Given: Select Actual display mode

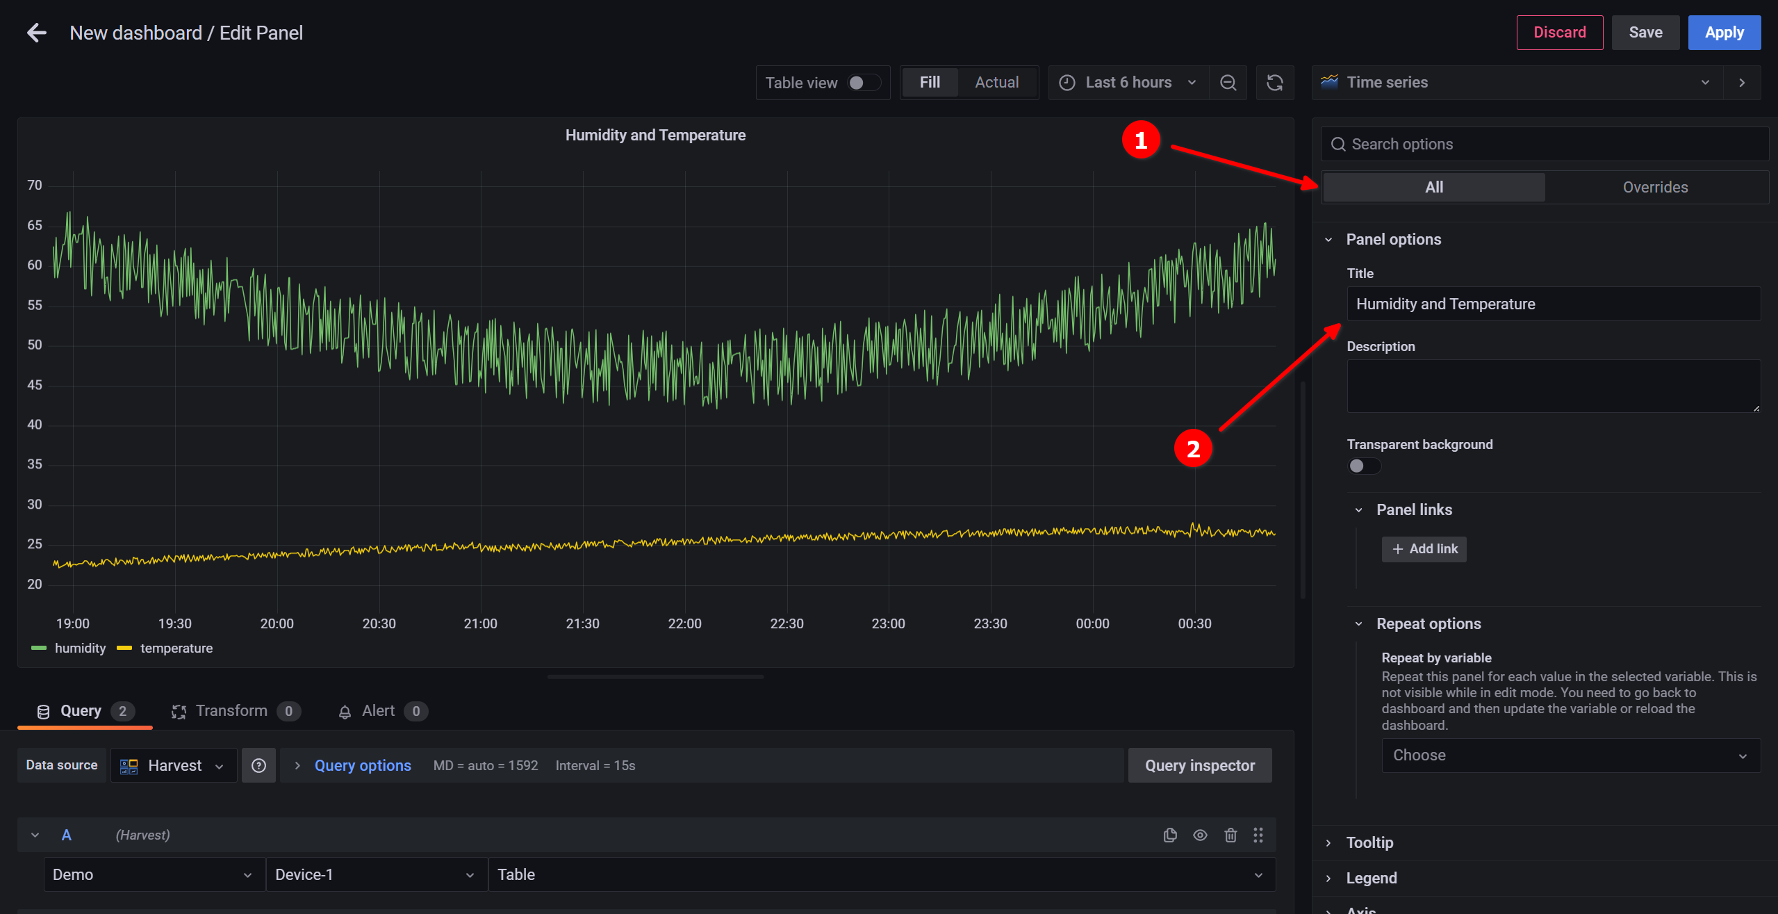Looking at the screenshot, I should point(996,83).
